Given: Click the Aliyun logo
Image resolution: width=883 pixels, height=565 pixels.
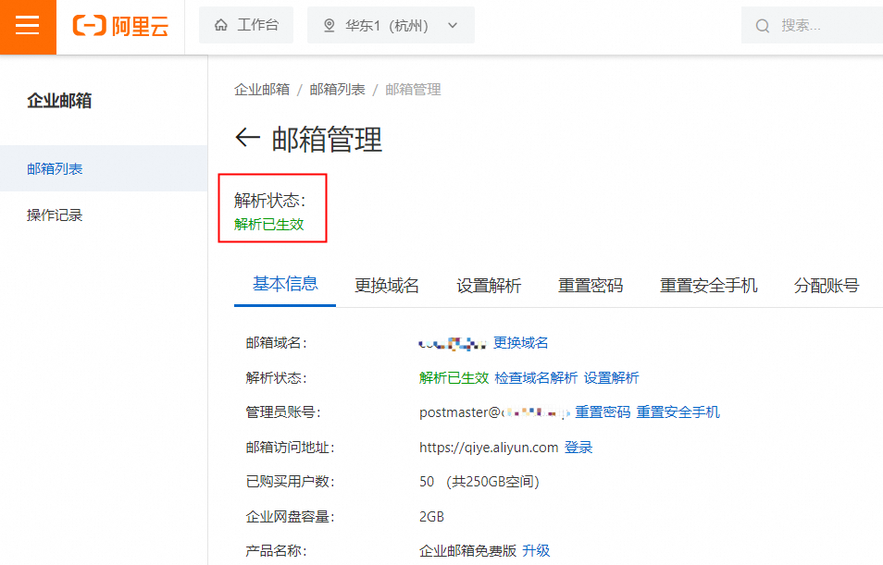Looking at the screenshot, I should click(121, 26).
